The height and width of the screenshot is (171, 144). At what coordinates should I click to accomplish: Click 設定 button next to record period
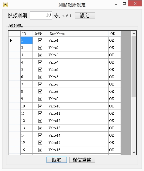pyautogui.click(x=85, y=16)
